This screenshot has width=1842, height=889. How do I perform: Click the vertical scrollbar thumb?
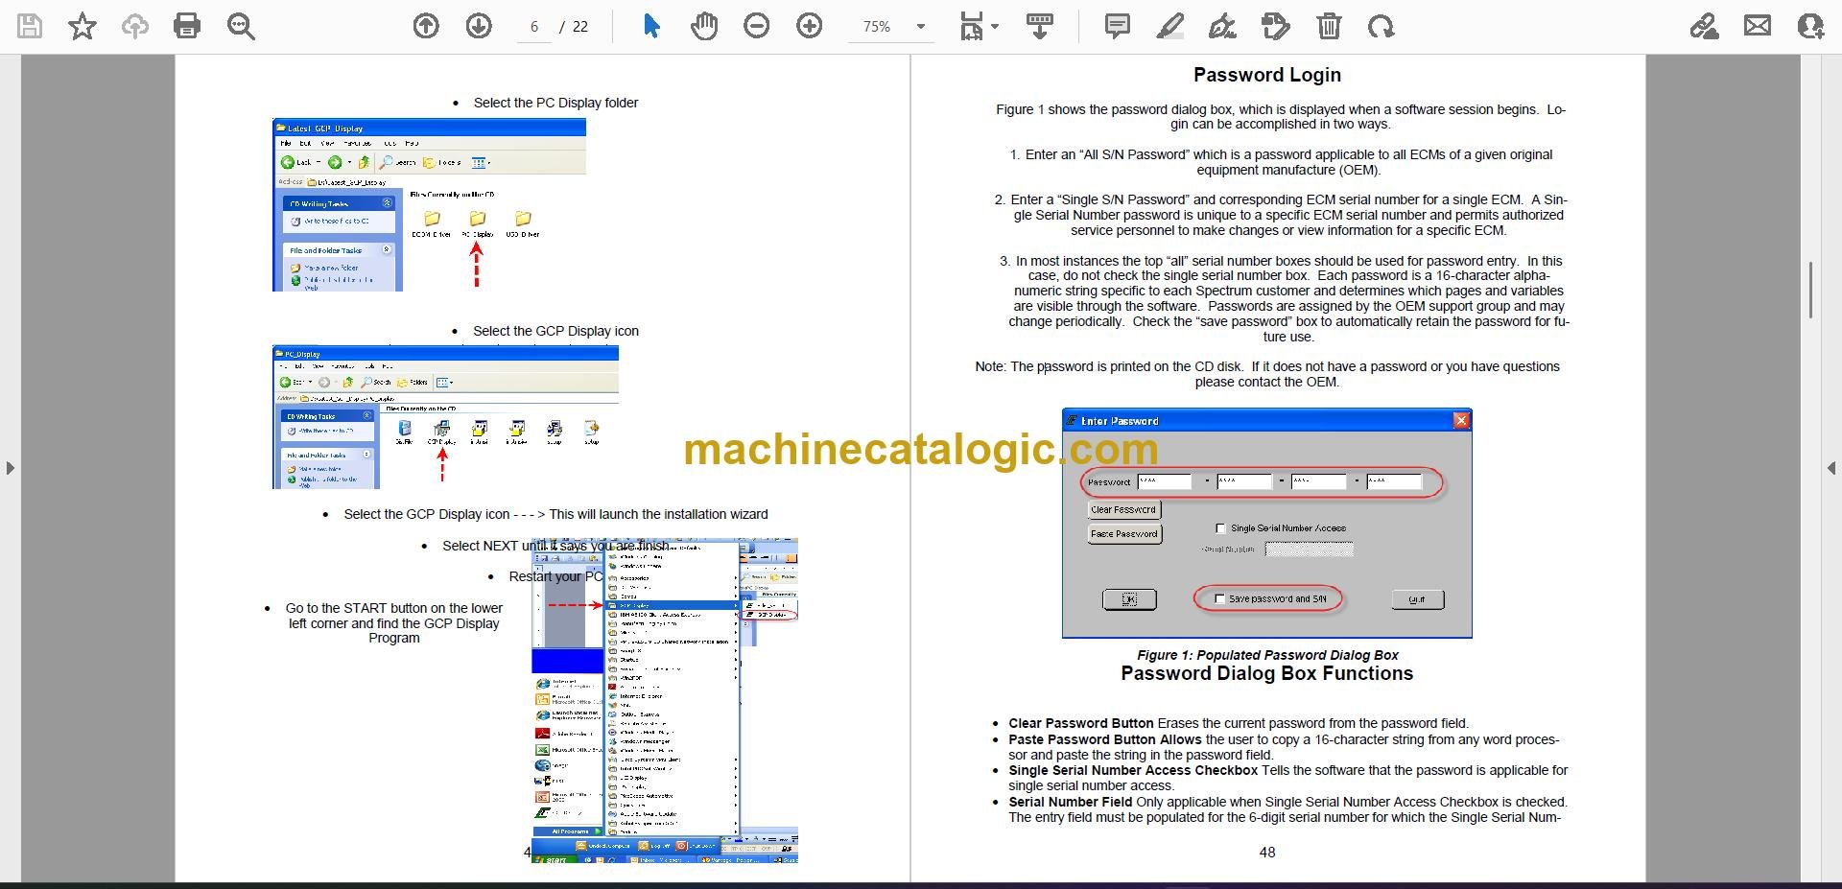[x=1810, y=290]
